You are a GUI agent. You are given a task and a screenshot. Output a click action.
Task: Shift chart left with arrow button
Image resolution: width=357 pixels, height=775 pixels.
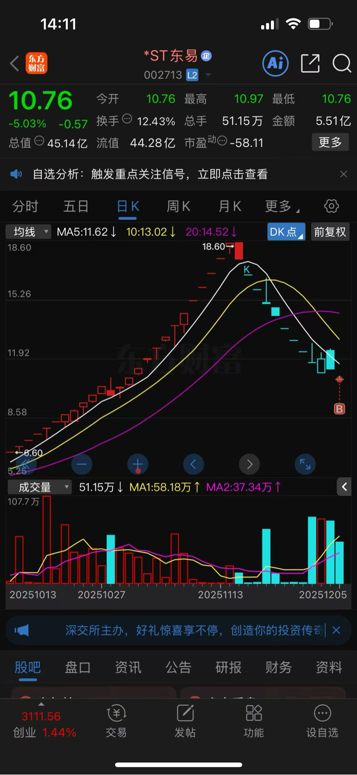click(x=193, y=464)
